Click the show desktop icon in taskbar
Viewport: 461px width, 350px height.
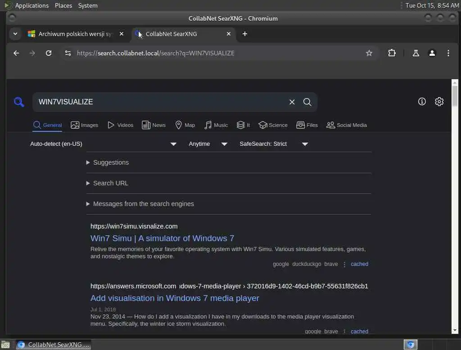(5, 345)
